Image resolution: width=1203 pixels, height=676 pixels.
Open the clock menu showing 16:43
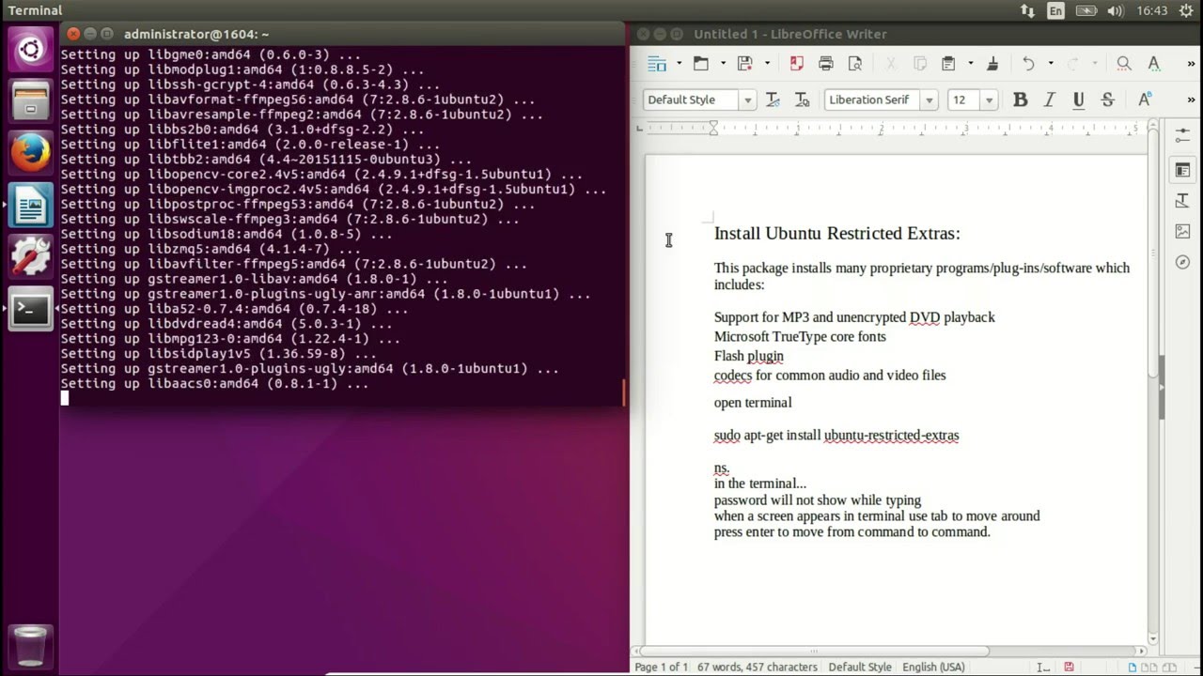[1151, 10]
